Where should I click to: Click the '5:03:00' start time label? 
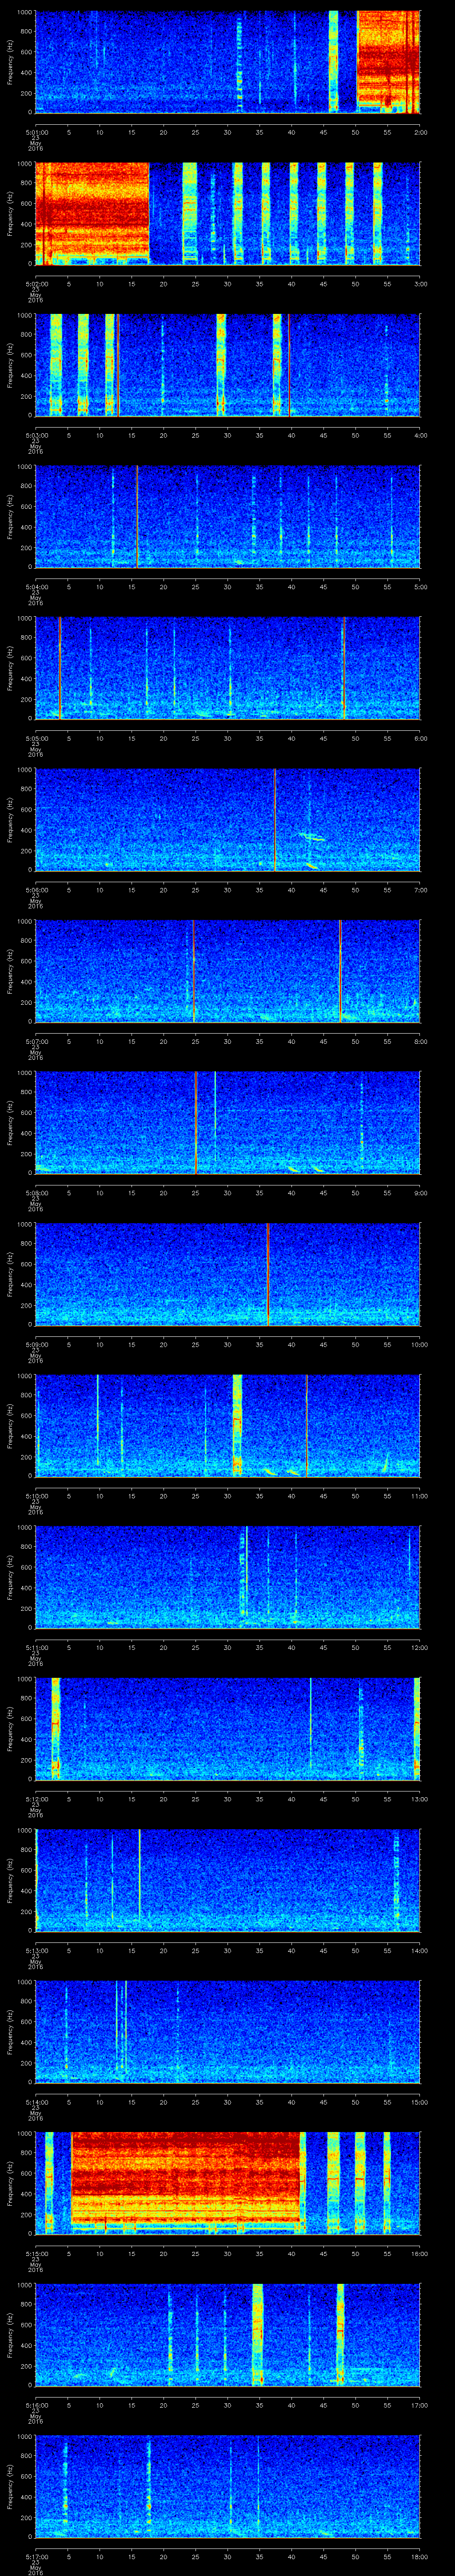click(36, 435)
